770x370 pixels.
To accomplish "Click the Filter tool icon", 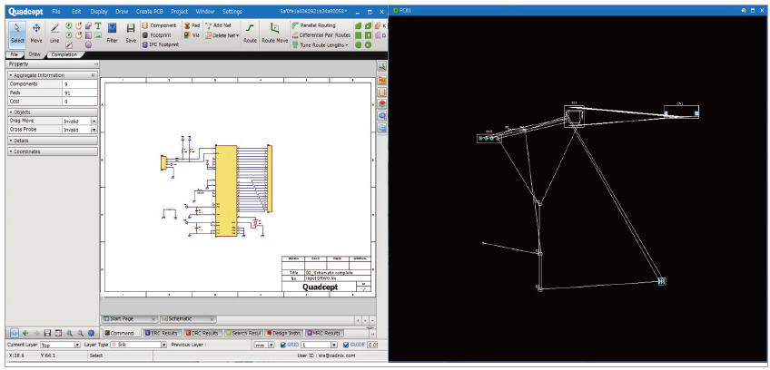I will click(x=113, y=33).
